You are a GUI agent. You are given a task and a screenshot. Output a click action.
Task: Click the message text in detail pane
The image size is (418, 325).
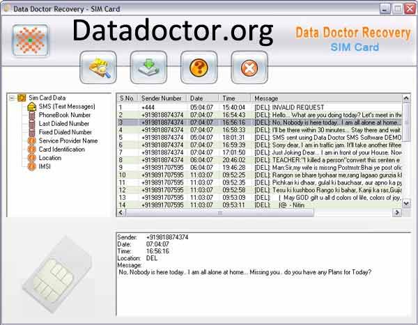245,272
